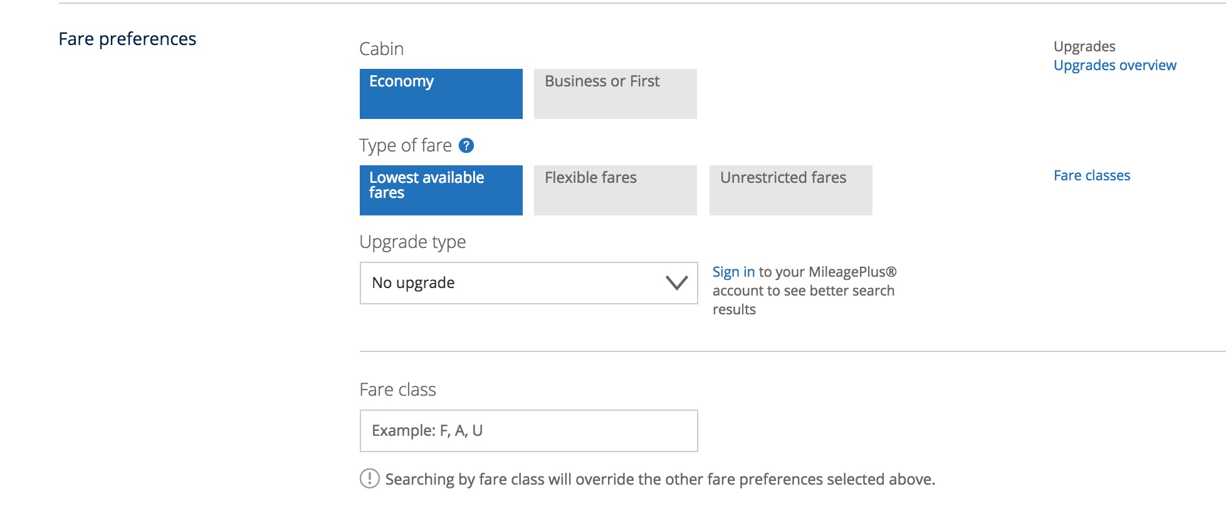Click the Upgrade type label
1226x521 pixels.
click(x=412, y=242)
